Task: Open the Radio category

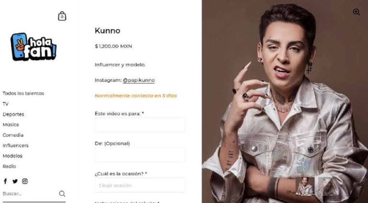Action: tap(9, 166)
